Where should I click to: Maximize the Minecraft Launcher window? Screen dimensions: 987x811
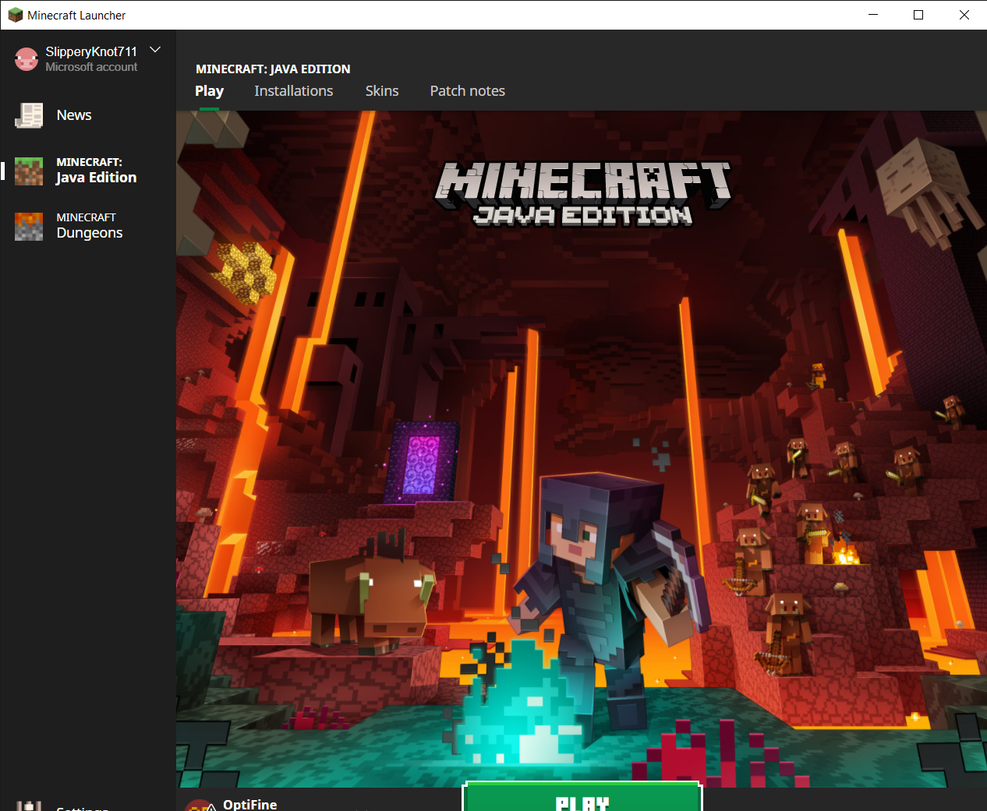(918, 15)
